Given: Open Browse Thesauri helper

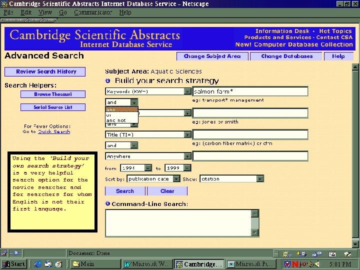Looking at the screenshot, I should tap(53, 94).
